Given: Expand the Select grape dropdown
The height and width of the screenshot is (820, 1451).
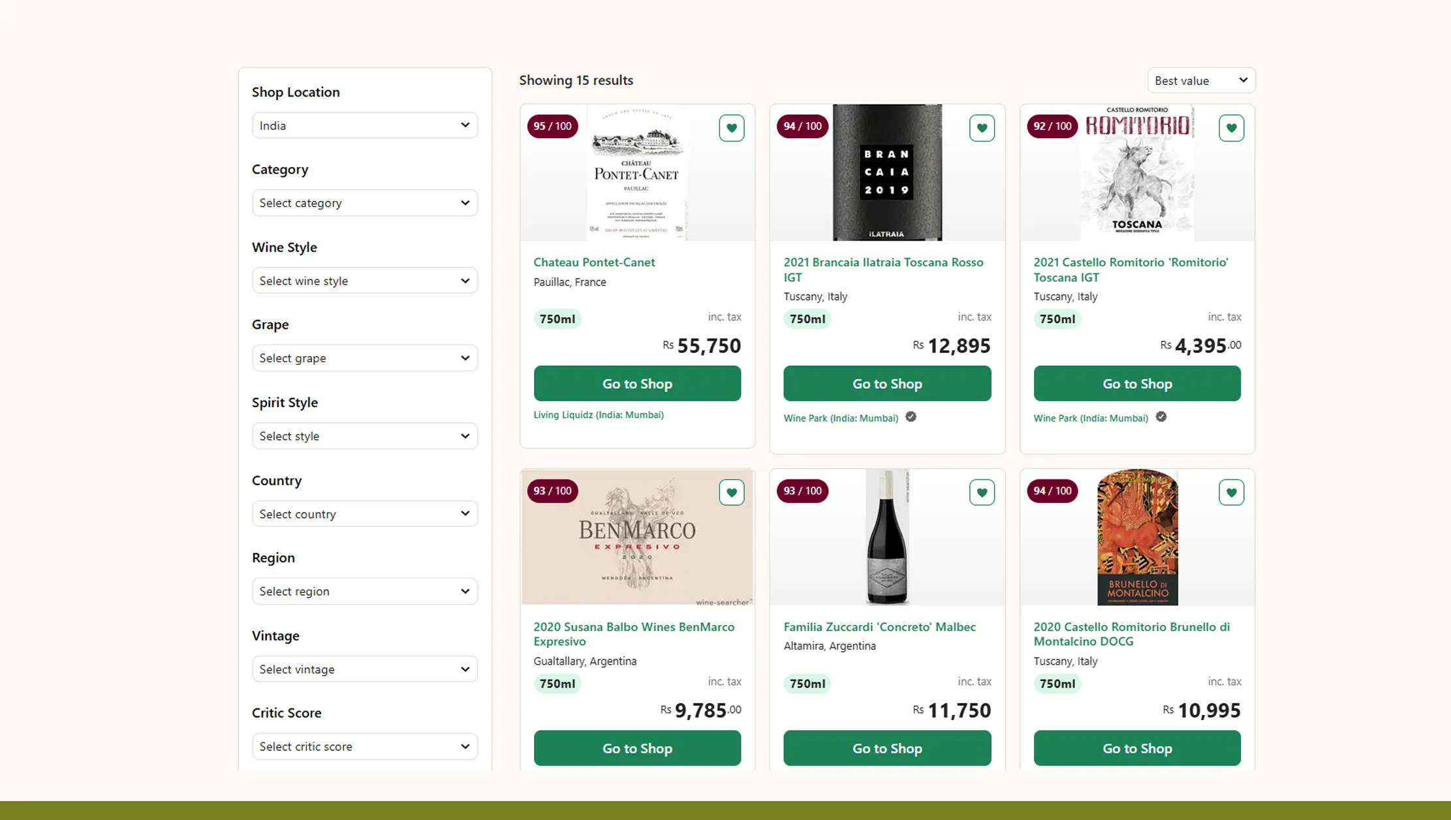Looking at the screenshot, I should click(x=364, y=357).
